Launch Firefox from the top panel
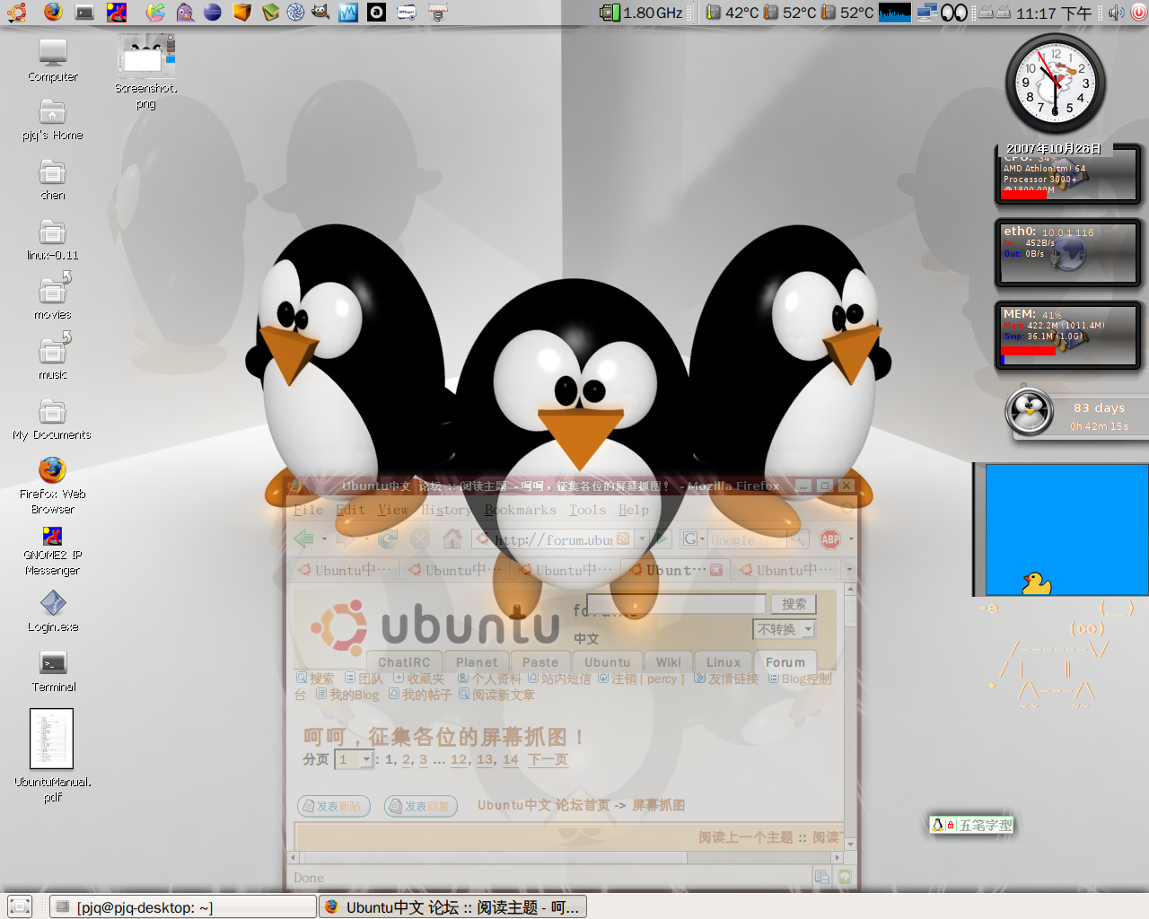Screen dimensions: 1149x919 coord(53,12)
